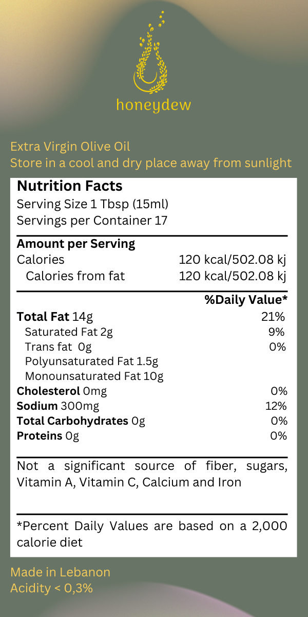Click the Polyunsaturated Fat 1.5g label
This screenshot has height=617, width=308.
[91, 361]
